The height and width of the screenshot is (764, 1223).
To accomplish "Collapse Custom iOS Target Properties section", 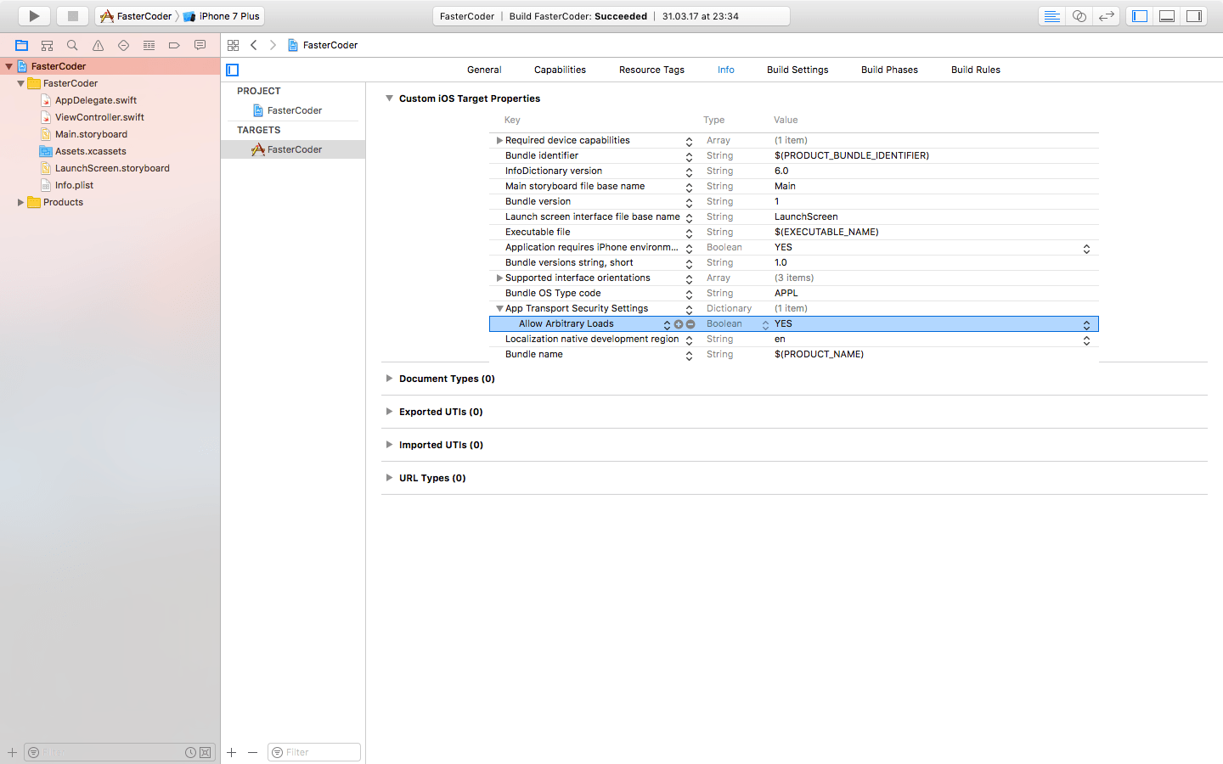I will click(x=389, y=98).
